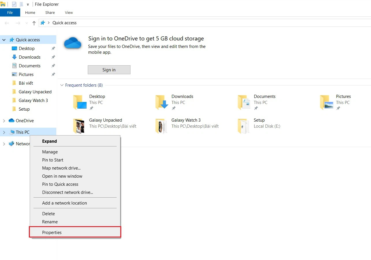This screenshot has width=371, height=260.
Task: Unpin Desktop using its sidebar pin icon
Action: (x=53, y=49)
